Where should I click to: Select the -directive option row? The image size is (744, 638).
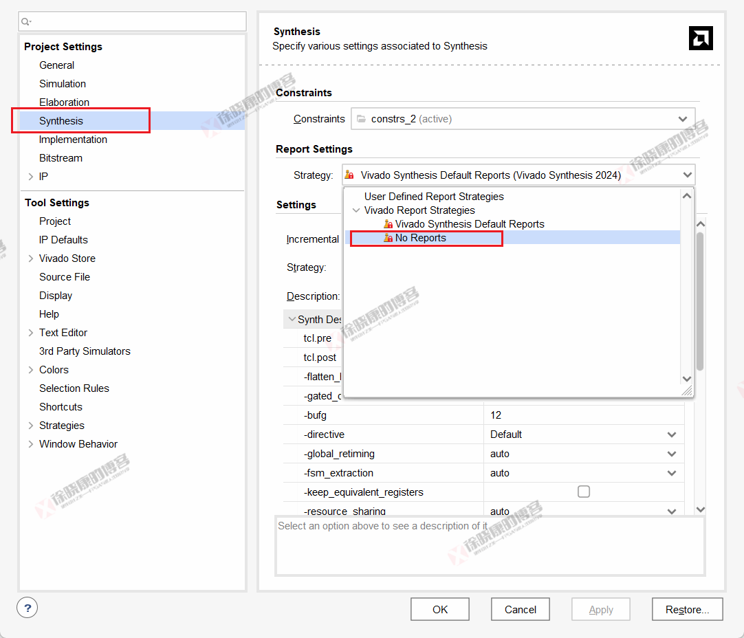483,434
